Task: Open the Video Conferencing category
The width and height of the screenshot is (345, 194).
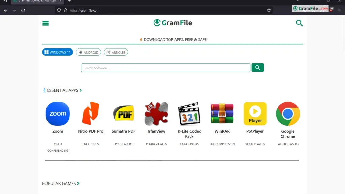Action: (58, 148)
